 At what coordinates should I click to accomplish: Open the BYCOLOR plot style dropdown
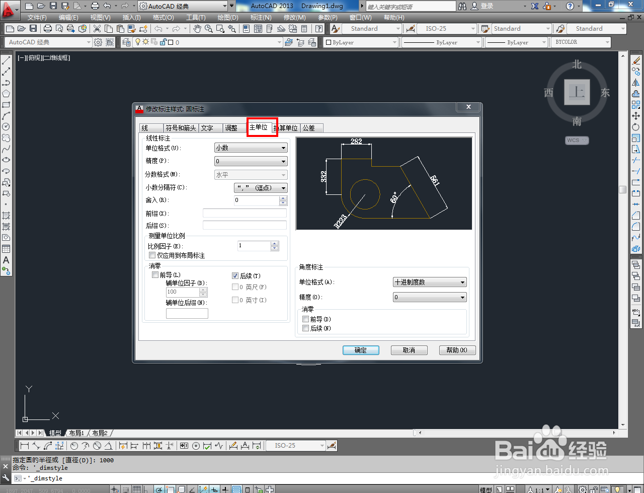tap(581, 42)
